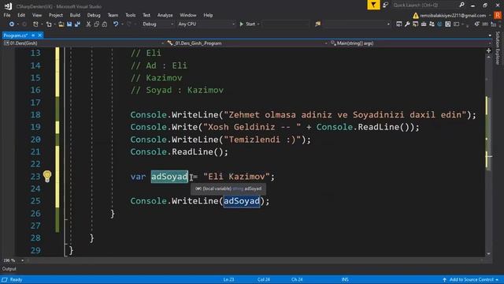
Task: Save Program.cs with the Save icon
Action: [69, 24]
